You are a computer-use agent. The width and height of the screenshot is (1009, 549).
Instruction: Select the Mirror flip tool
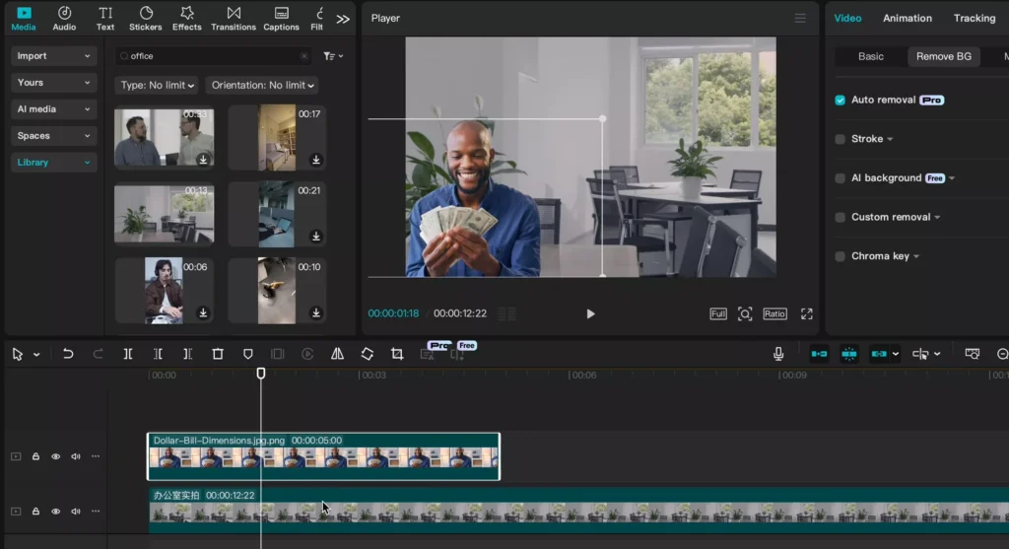point(337,354)
